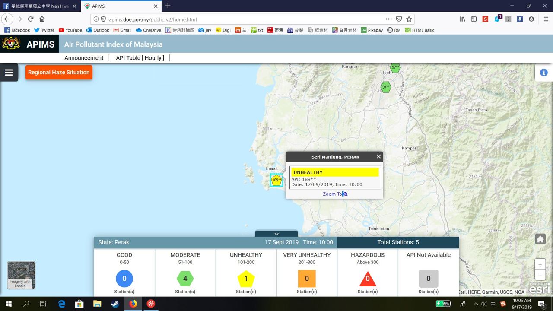Open API Table [Hourly]
Screen dimensions: 553x311
140,58
